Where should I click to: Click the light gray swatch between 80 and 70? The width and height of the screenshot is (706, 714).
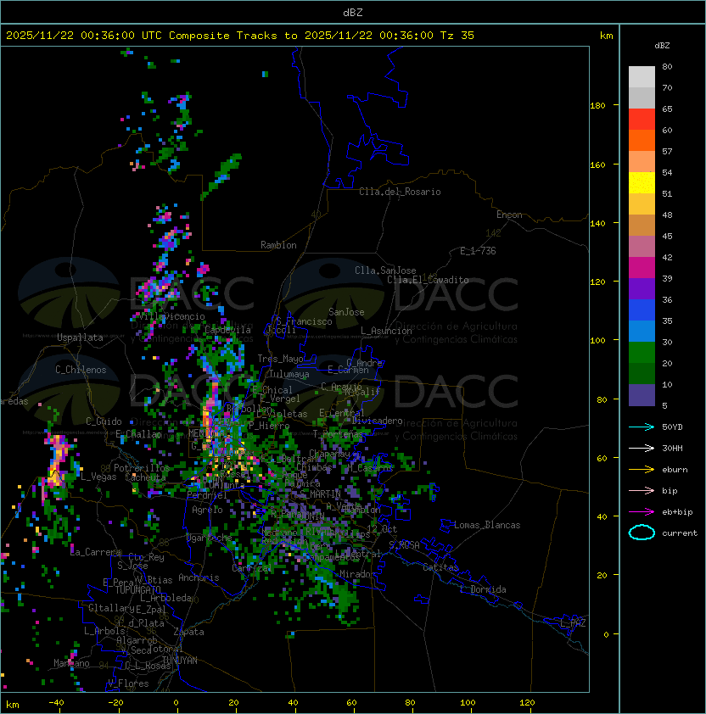tap(642, 77)
